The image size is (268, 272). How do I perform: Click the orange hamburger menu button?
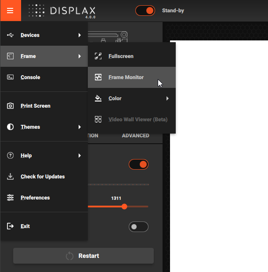pyautogui.click(x=11, y=11)
